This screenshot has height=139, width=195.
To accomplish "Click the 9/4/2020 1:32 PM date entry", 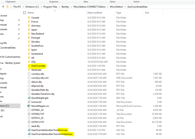I will coord(96,130).
